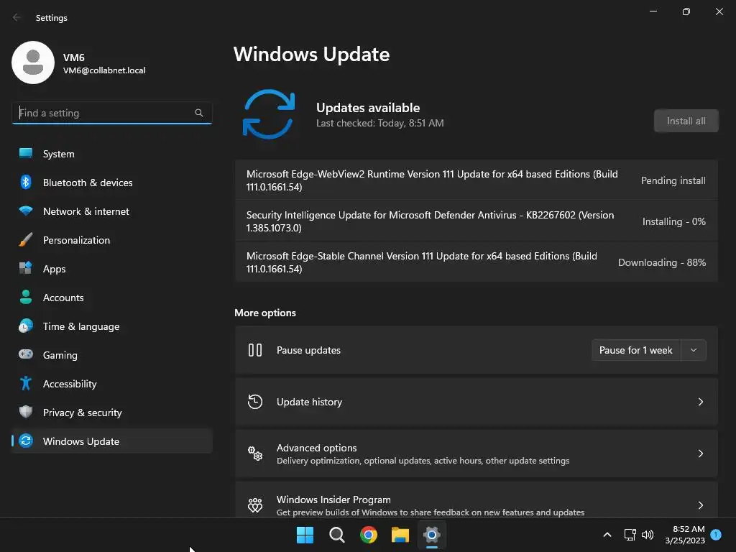
Task: Open the Windows Start menu
Action: [x=305, y=535]
